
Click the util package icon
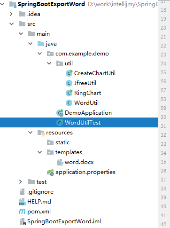click(x=60, y=63)
